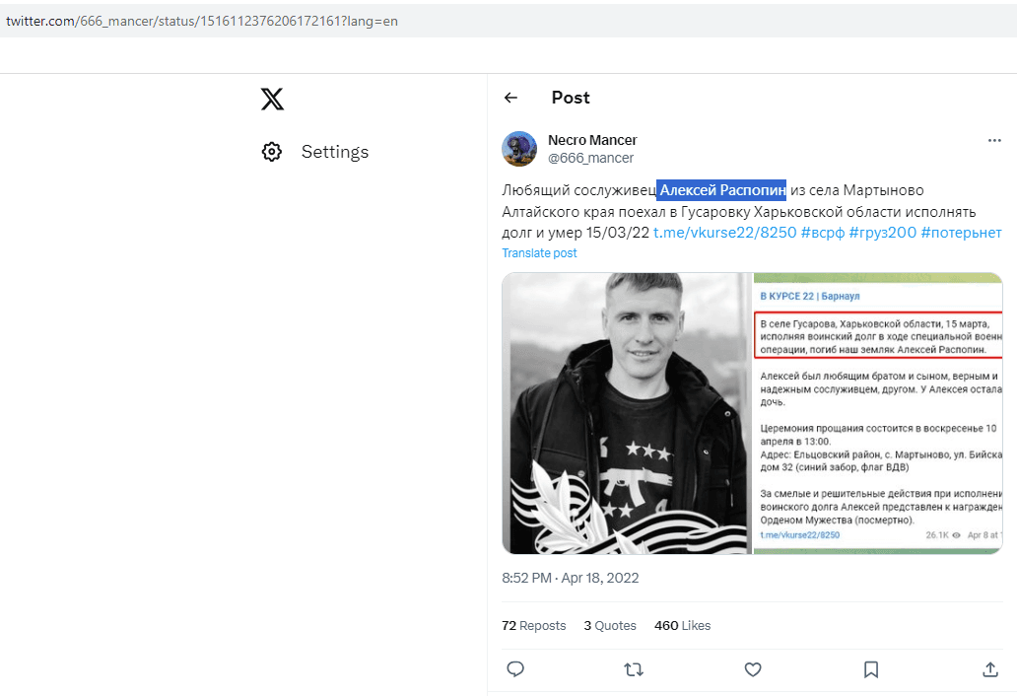Open the post's three-dot more menu
Screen dimensions: 1017x696
click(x=994, y=140)
